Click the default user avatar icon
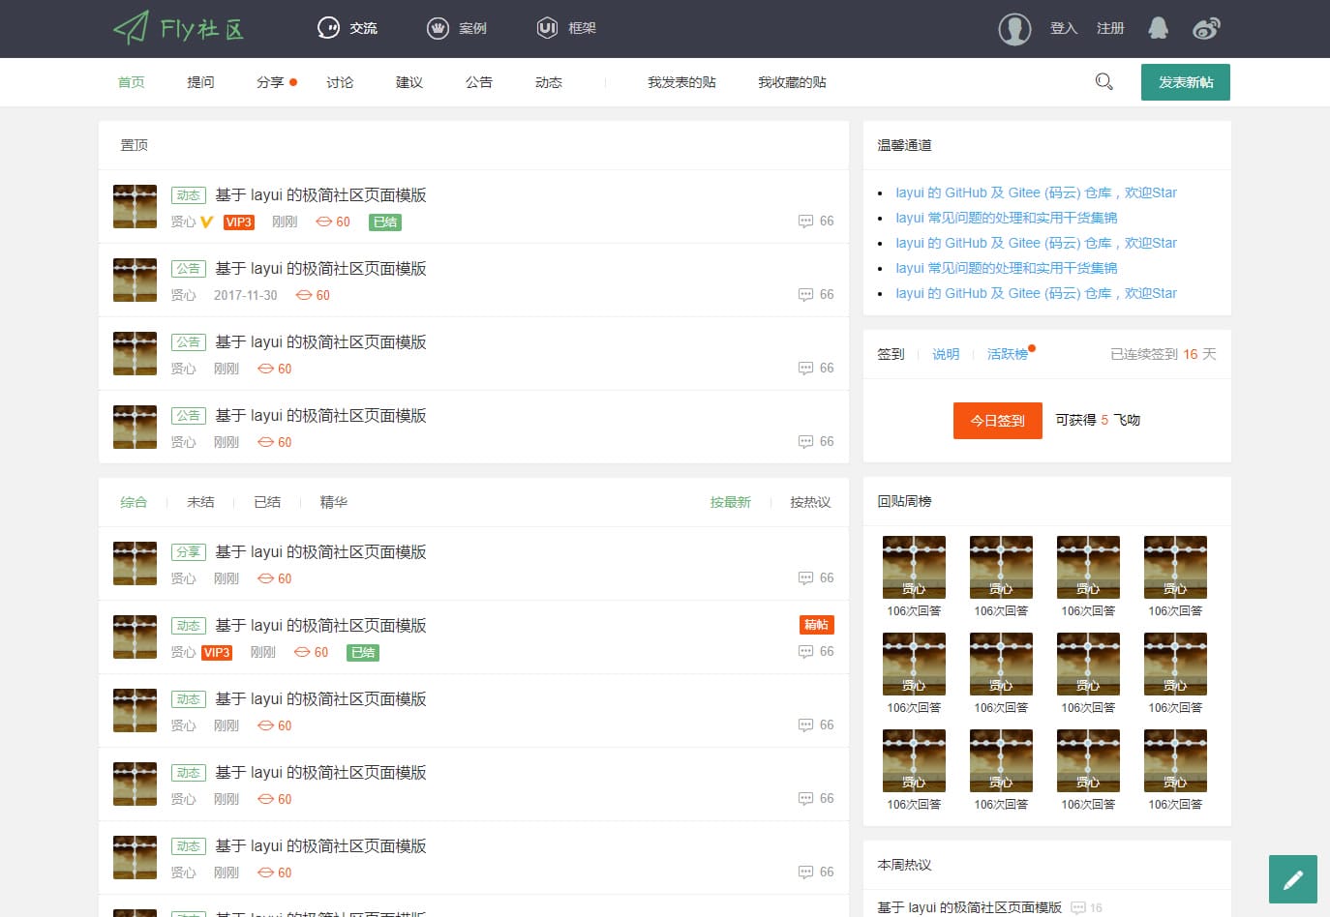Image resolution: width=1330 pixels, height=917 pixels. click(1014, 29)
